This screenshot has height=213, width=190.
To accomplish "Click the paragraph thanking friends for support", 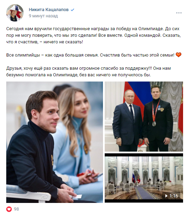I will [88, 71].
